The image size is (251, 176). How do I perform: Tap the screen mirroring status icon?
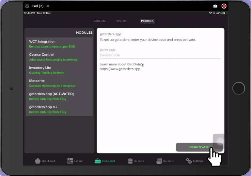click(214, 13)
